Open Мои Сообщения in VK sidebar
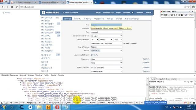The height and width of the screenshot is (110, 196). [x=47, y=33]
